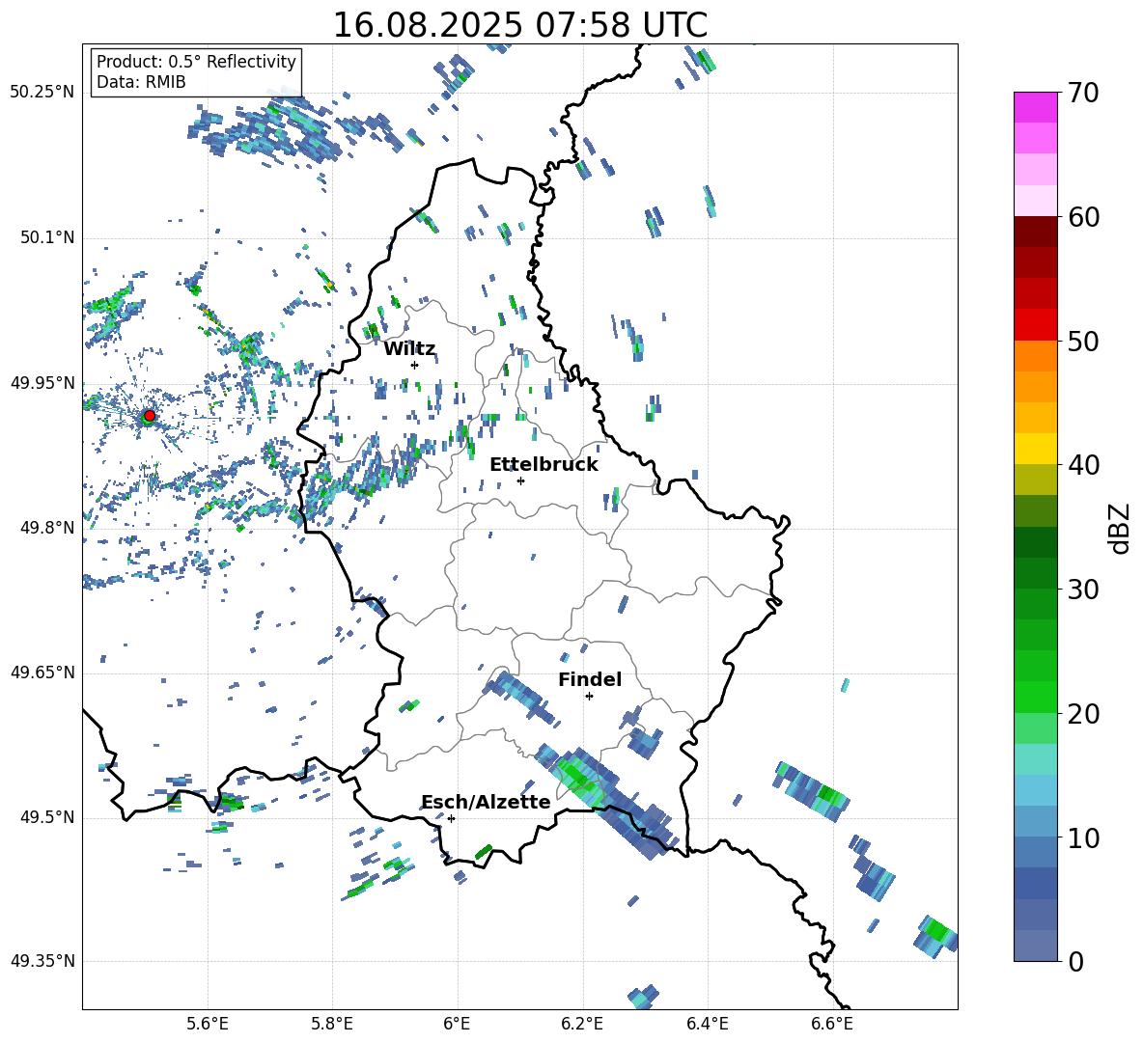
Task: Click the Product: 0.5° Reflectivity text
Action: coord(196,61)
